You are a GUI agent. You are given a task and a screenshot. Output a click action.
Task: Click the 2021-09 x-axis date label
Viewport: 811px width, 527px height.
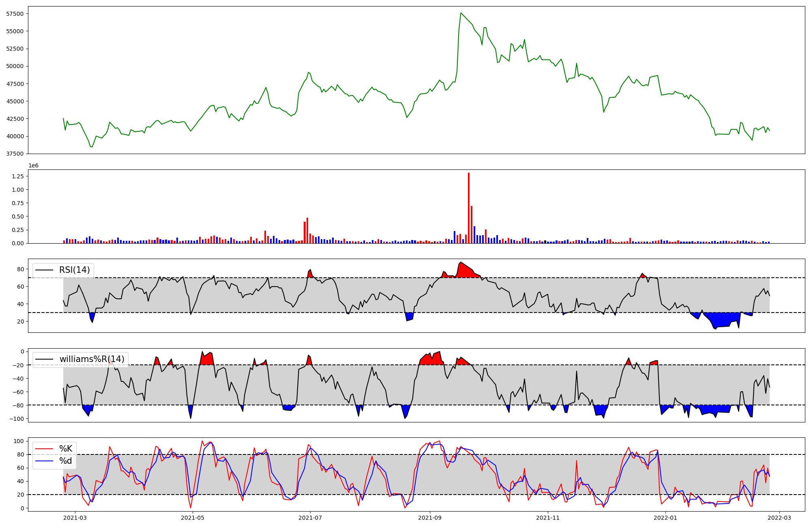(x=430, y=517)
